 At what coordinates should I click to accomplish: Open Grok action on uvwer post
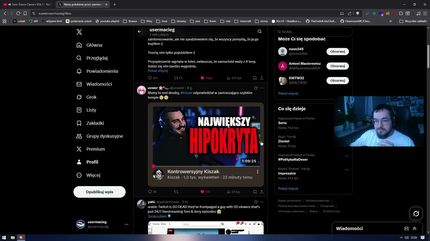(x=256, y=88)
